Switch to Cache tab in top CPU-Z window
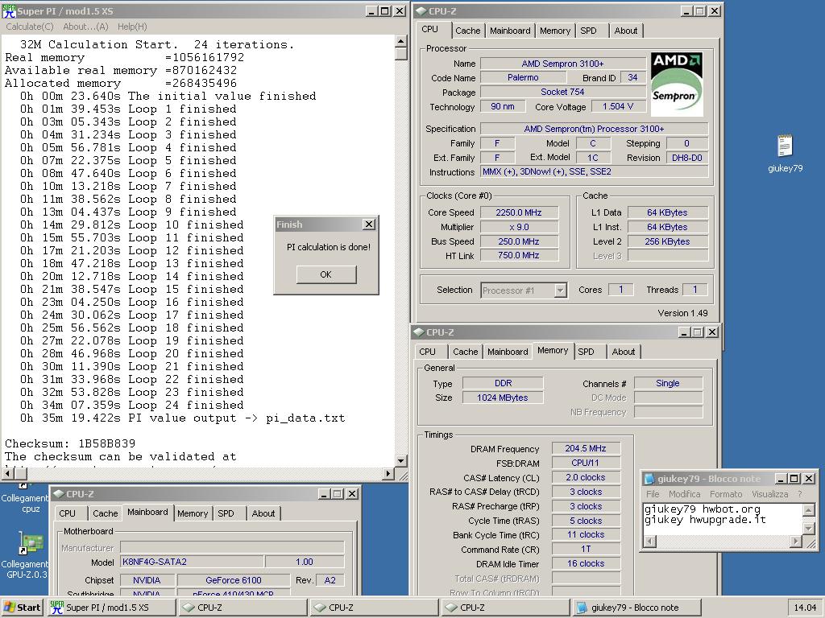The height and width of the screenshot is (618, 825). click(468, 31)
